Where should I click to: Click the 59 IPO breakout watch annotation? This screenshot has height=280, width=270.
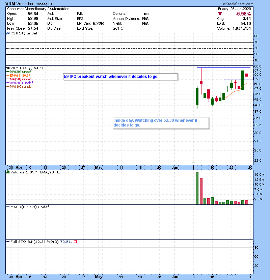120,77
